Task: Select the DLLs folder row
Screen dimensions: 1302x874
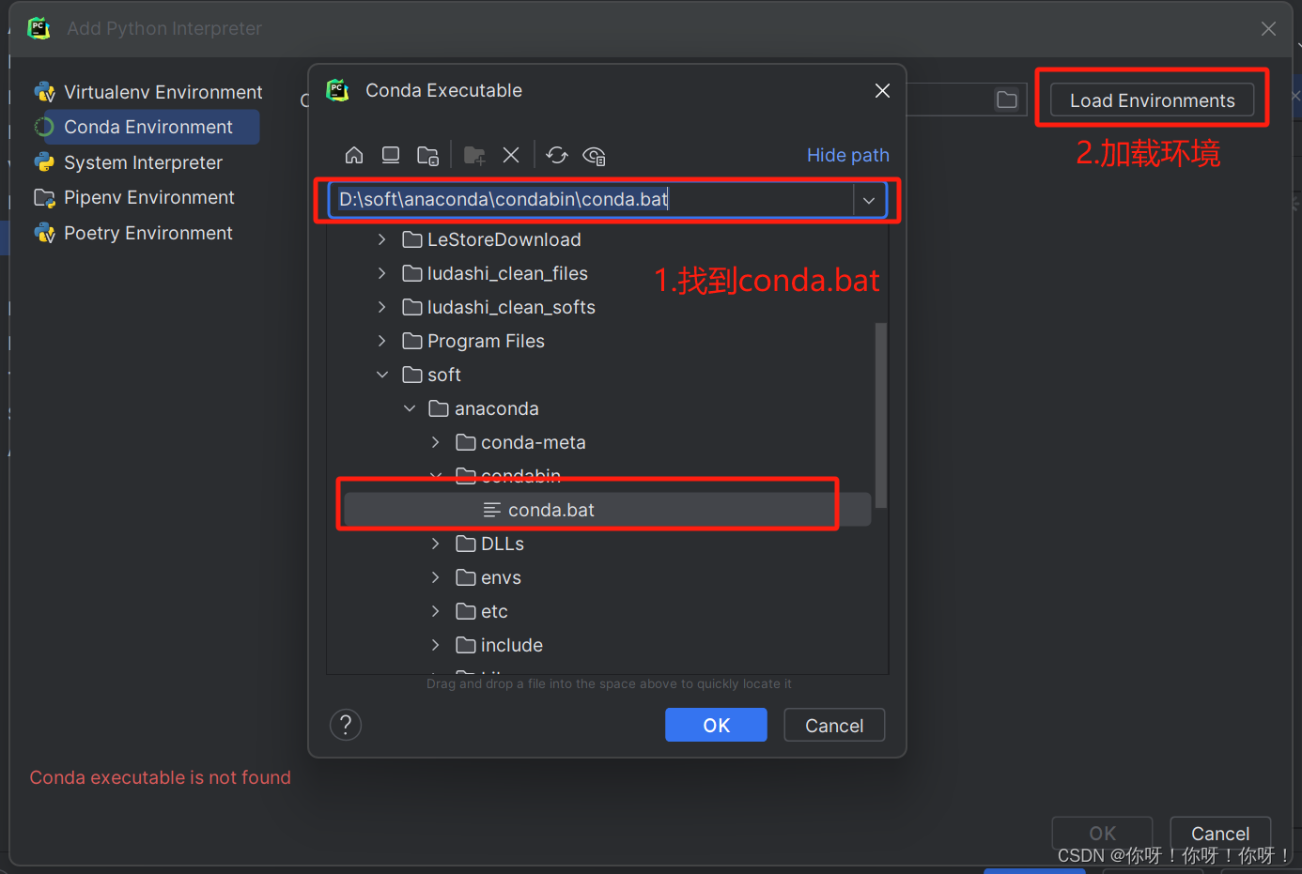Action: point(608,544)
